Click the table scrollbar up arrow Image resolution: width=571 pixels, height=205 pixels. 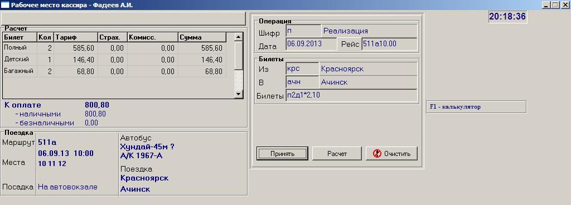(x=239, y=37)
